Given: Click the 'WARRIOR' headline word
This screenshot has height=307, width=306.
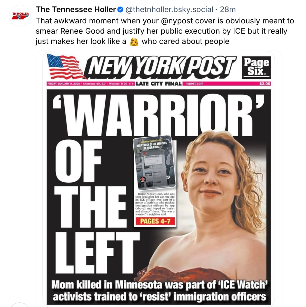Looking at the screenshot, I should [158, 115].
